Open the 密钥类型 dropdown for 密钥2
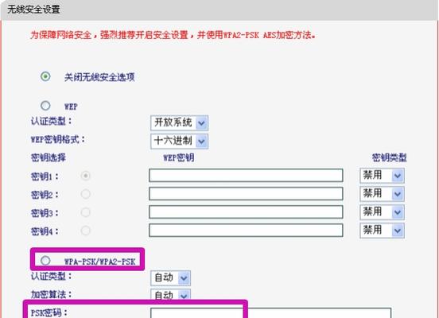This screenshot has height=318, width=439. coord(383,194)
